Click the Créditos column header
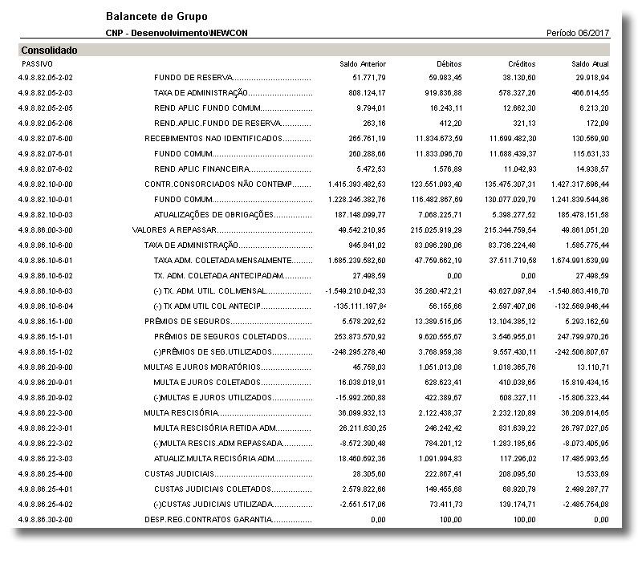Screen dimensions: 638x568 522,64
